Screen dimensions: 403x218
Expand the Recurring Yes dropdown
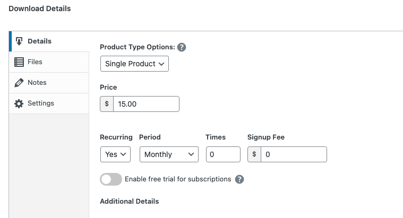point(115,154)
